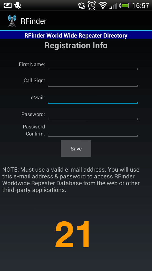Screen dimensions: 152x271
Task: Tap the alarm clock status icon
Action: [92, 5]
